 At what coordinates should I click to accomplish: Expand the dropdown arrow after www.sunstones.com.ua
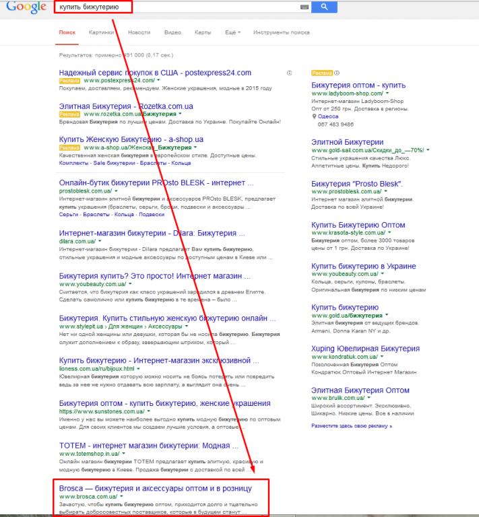[149, 411]
